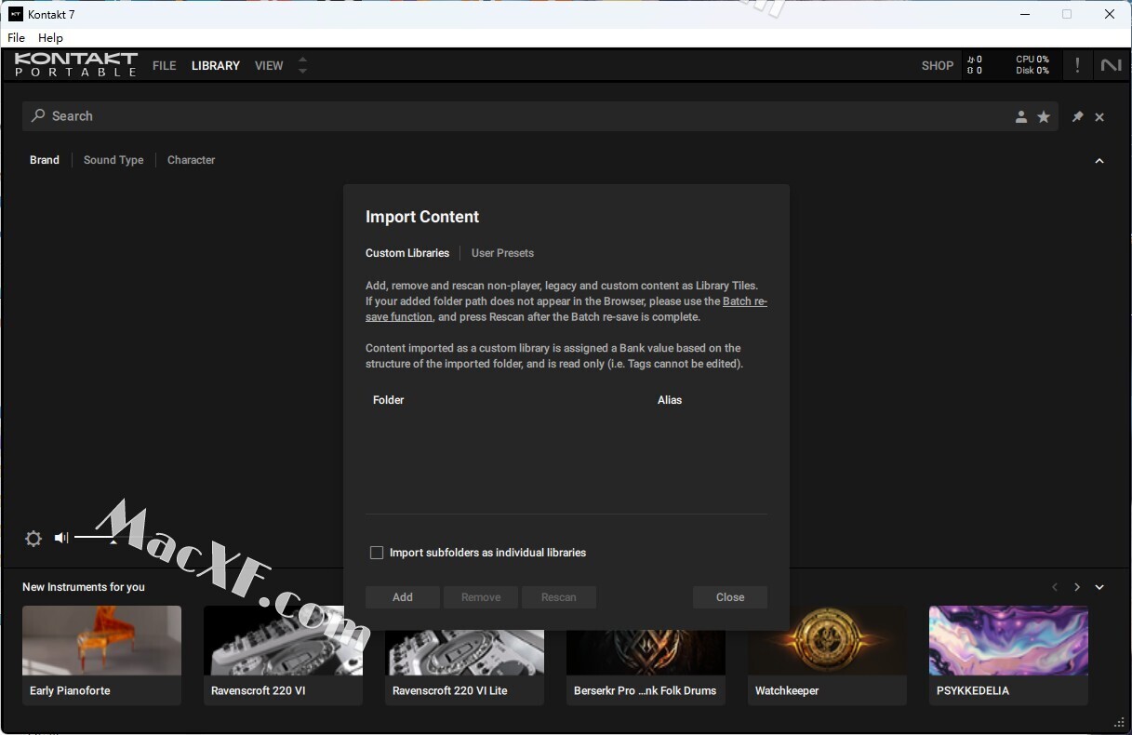
Task: Open the Watchkeeper instrument tile
Action: click(x=827, y=655)
